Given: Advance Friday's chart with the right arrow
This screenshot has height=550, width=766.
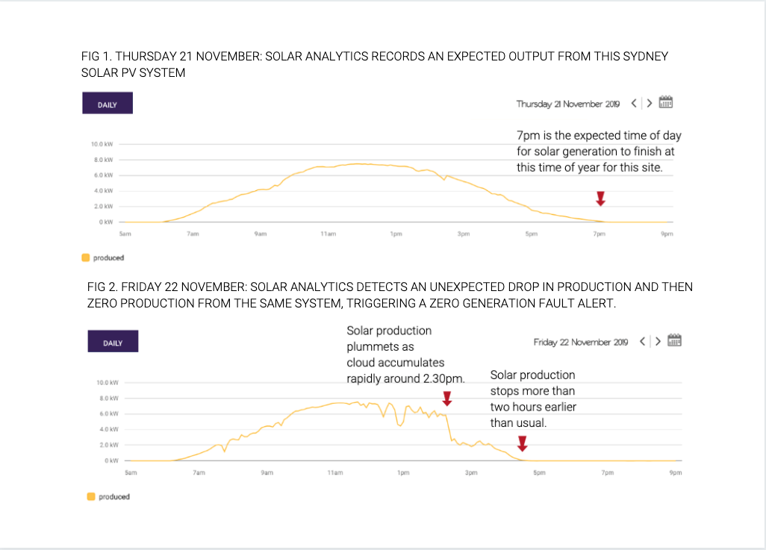Looking at the screenshot, I should tap(658, 340).
